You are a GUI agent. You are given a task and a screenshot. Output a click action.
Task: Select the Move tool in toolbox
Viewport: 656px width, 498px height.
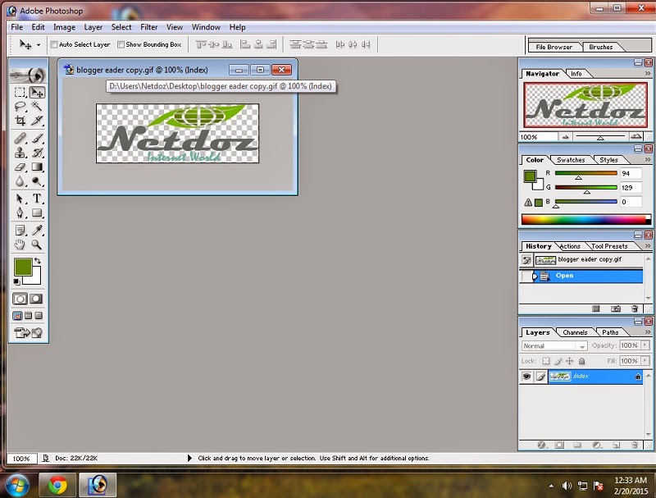pos(37,92)
